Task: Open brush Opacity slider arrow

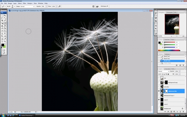Action: [x=46, y=7]
